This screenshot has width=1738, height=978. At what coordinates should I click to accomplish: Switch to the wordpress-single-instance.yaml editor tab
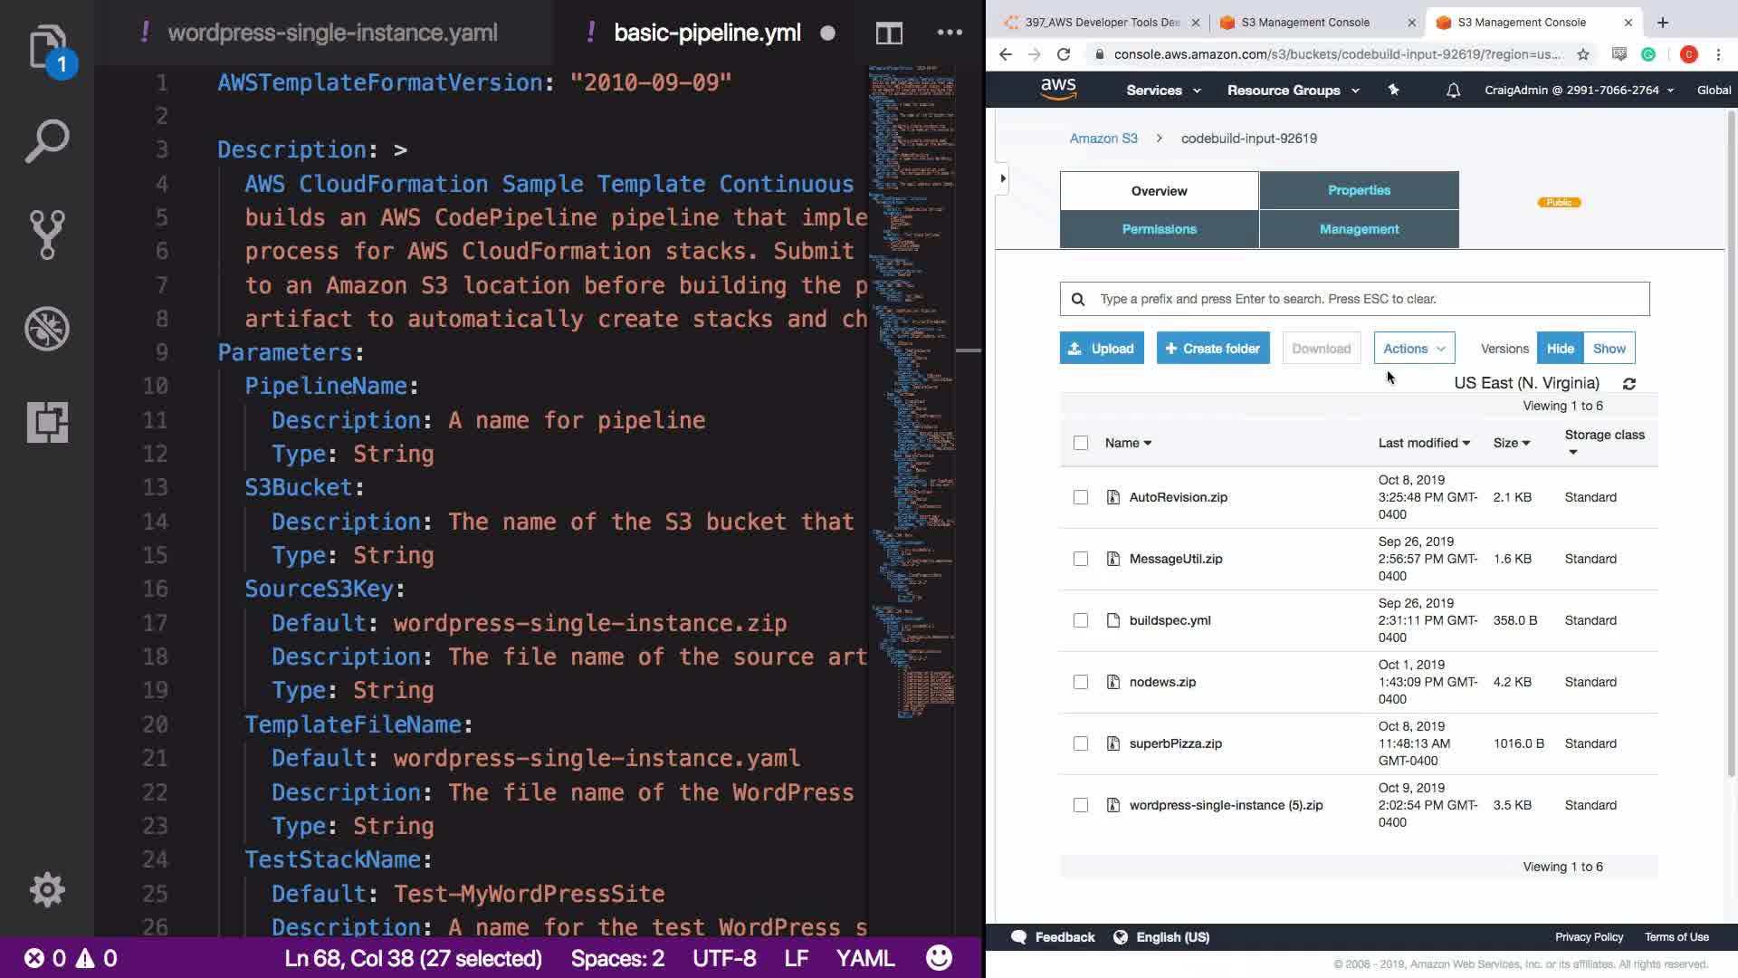[331, 34]
